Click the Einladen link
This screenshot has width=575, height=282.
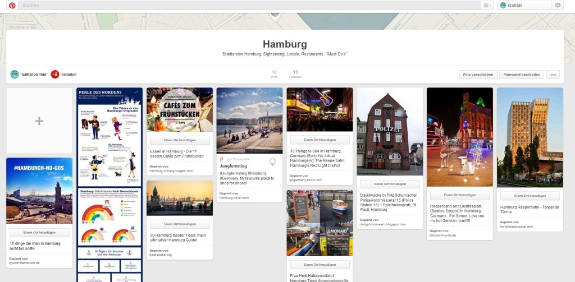69,75
